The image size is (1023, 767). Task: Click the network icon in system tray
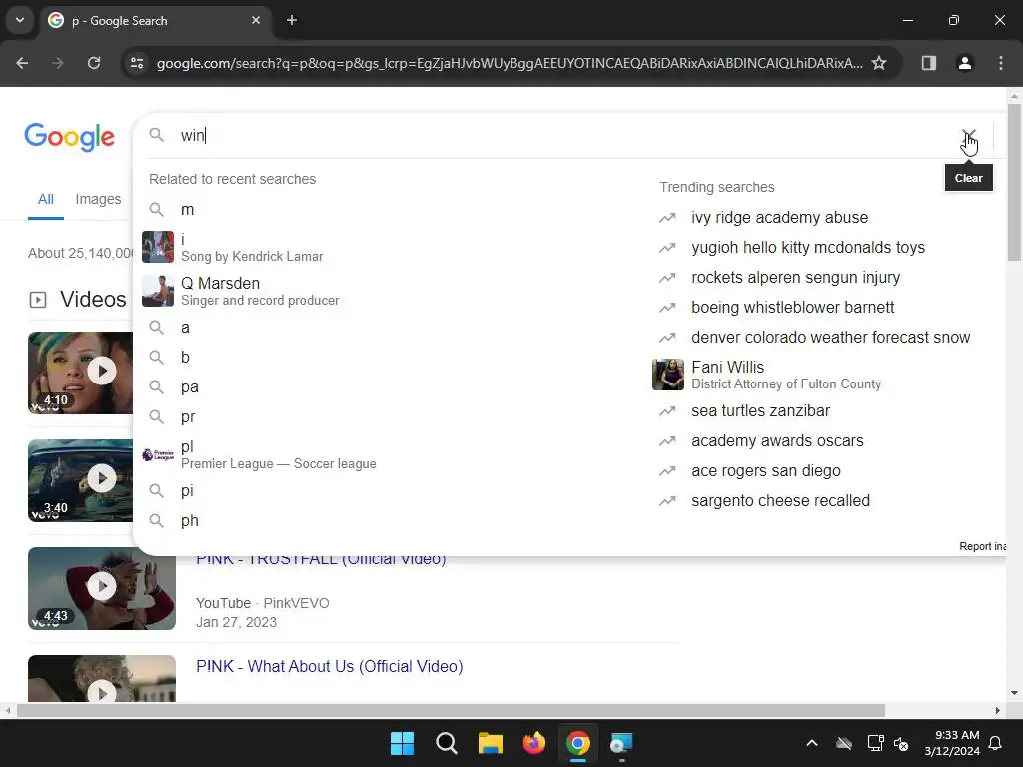[x=875, y=743]
